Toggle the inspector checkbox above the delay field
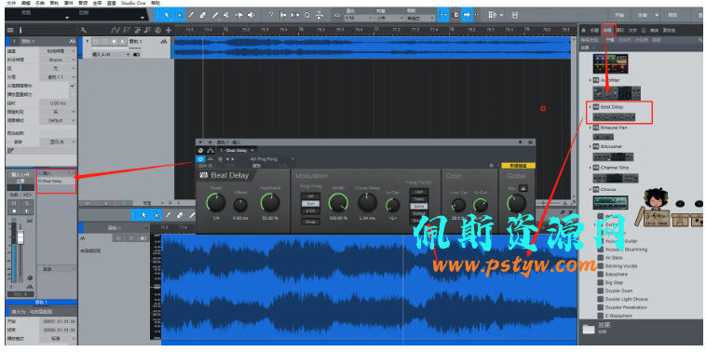Screen dimensions: 706x352 pyautogui.click(x=73, y=94)
